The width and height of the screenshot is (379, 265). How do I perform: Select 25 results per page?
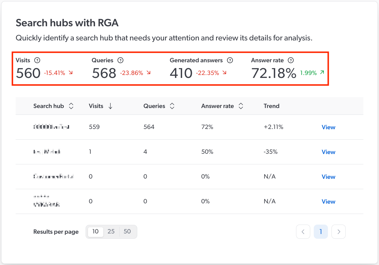pyautogui.click(x=111, y=232)
